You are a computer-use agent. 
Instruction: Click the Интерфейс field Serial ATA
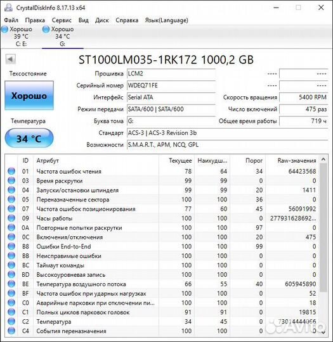pyautogui.click(x=171, y=98)
